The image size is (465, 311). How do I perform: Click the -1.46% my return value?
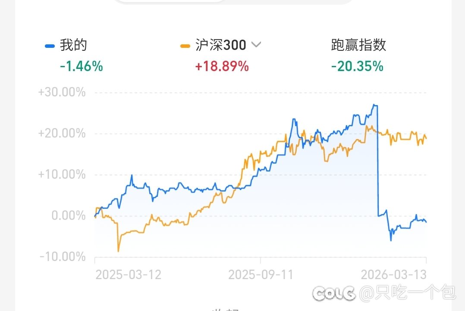(82, 66)
